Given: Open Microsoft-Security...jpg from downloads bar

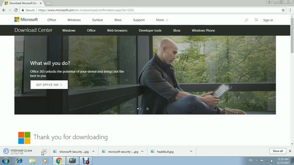Looking at the screenshot, I should pos(71,152).
